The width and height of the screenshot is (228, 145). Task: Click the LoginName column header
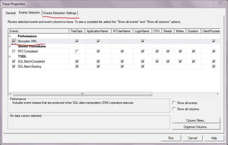tap(143, 31)
